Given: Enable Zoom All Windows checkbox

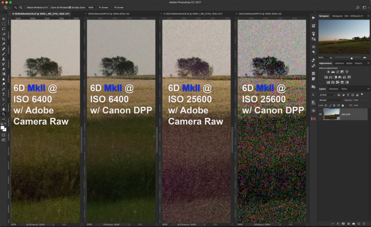Looking at the screenshot, I should (49, 7).
